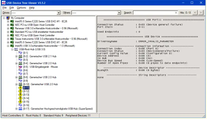Select the Renesas USB 3.0 controller chip icon
The width and height of the screenshot is (207, 119).
click(x=12, y=28)
